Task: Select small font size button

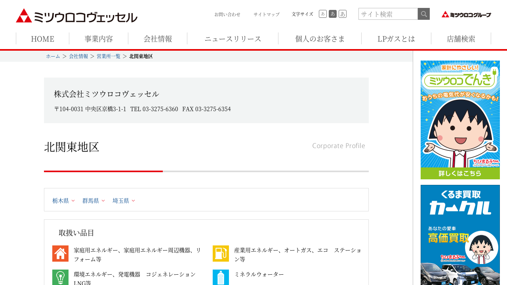Action: pos(322,14)
